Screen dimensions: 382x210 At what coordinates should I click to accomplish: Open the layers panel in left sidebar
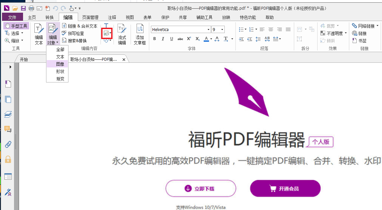(8, 114)
